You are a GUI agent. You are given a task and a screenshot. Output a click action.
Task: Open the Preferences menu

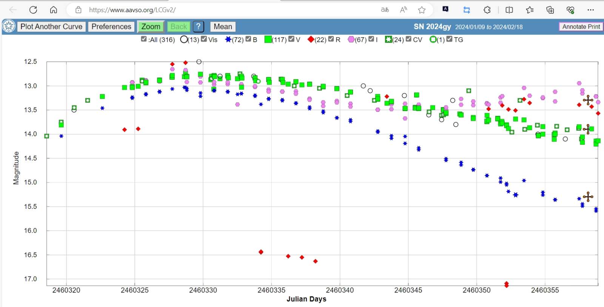pyautogui.click(x=111, y=26)
